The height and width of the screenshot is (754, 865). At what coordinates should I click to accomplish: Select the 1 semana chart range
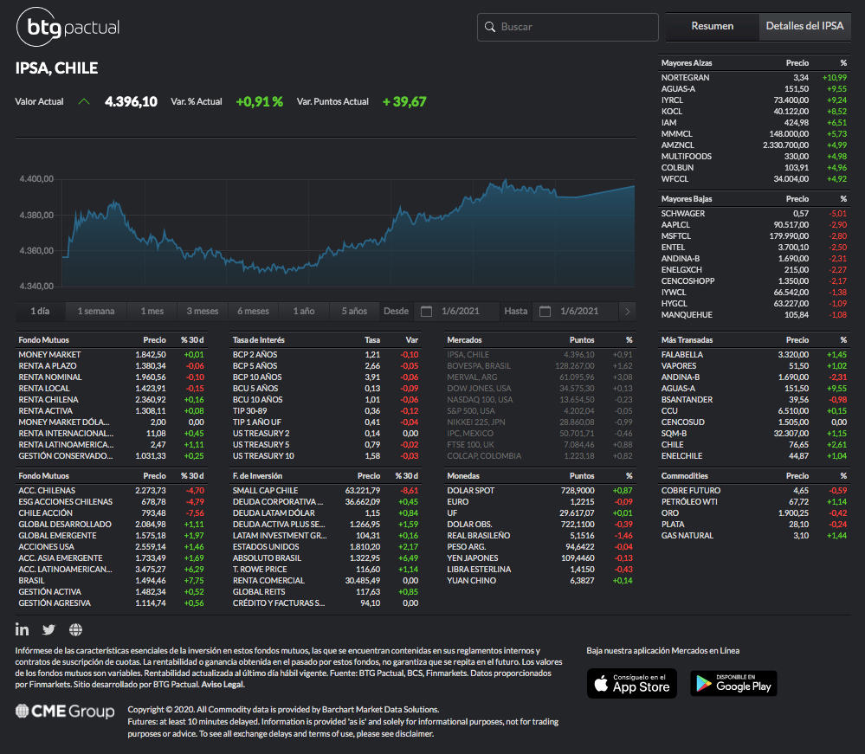click(96, 311)
